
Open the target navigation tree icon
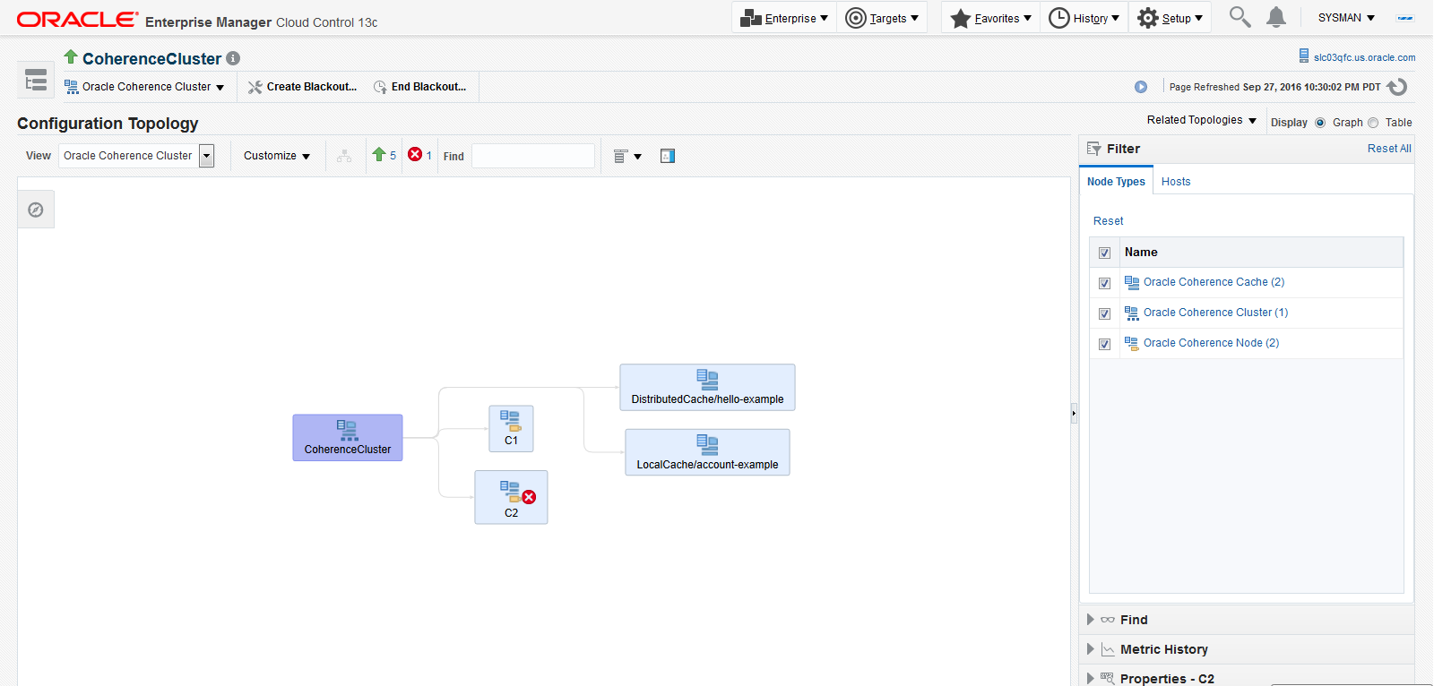tap(36, 81)
